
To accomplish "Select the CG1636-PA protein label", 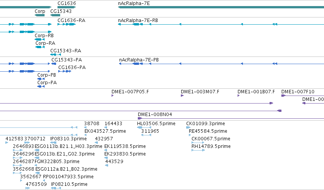I will pos(72,67).
